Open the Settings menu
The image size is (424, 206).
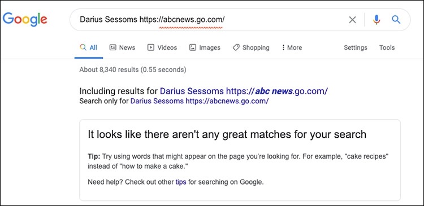pos(356,47)
